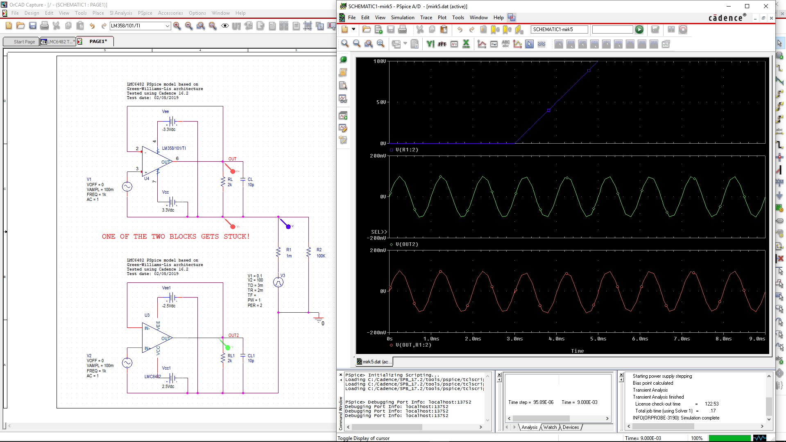Open SI Analysis menu in Capture
Screen dimensions: 786x442
[x=121, y=13]
